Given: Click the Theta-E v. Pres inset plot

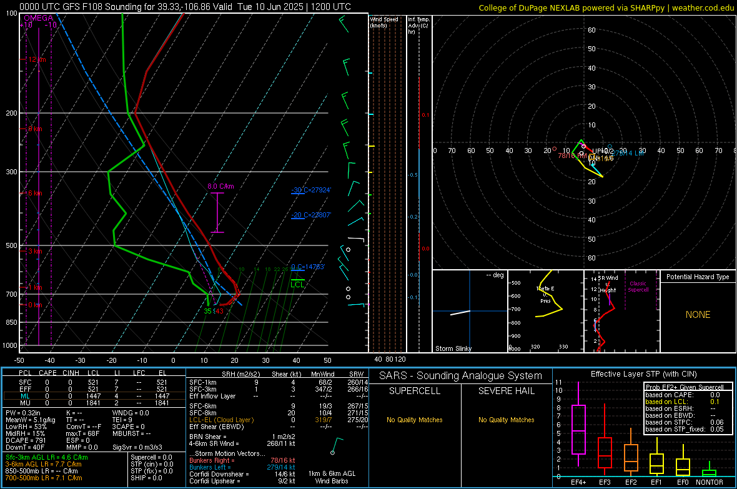Looking at the screenshot, I should pyautogui.click(x=546, y=311).
